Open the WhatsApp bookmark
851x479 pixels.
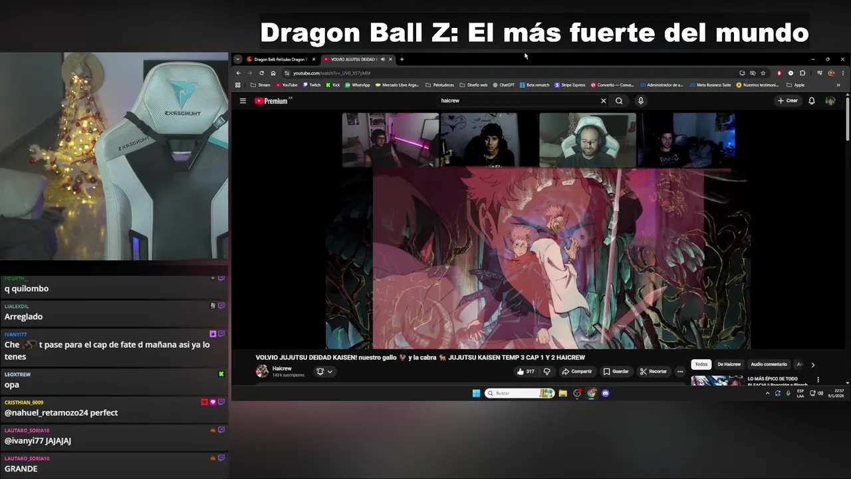coord(358,85)
